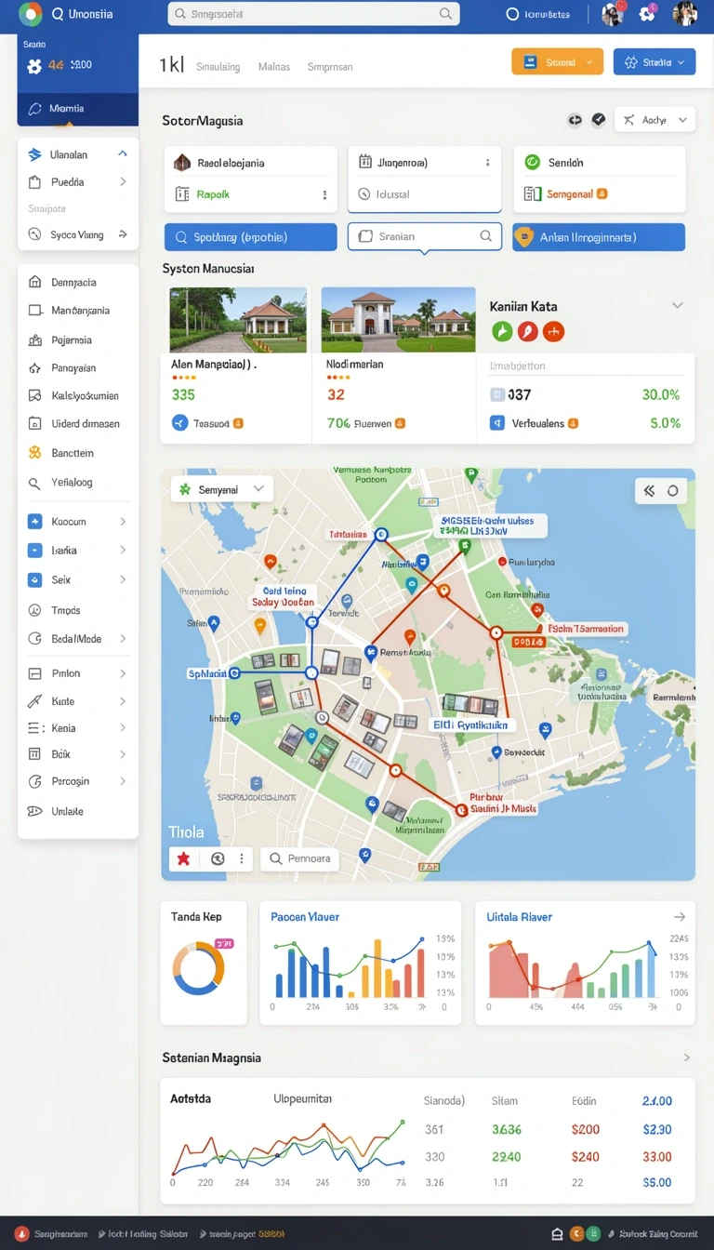Click the checkmark badge next to Aadye

pyautogui.click(x=599, y=120)
